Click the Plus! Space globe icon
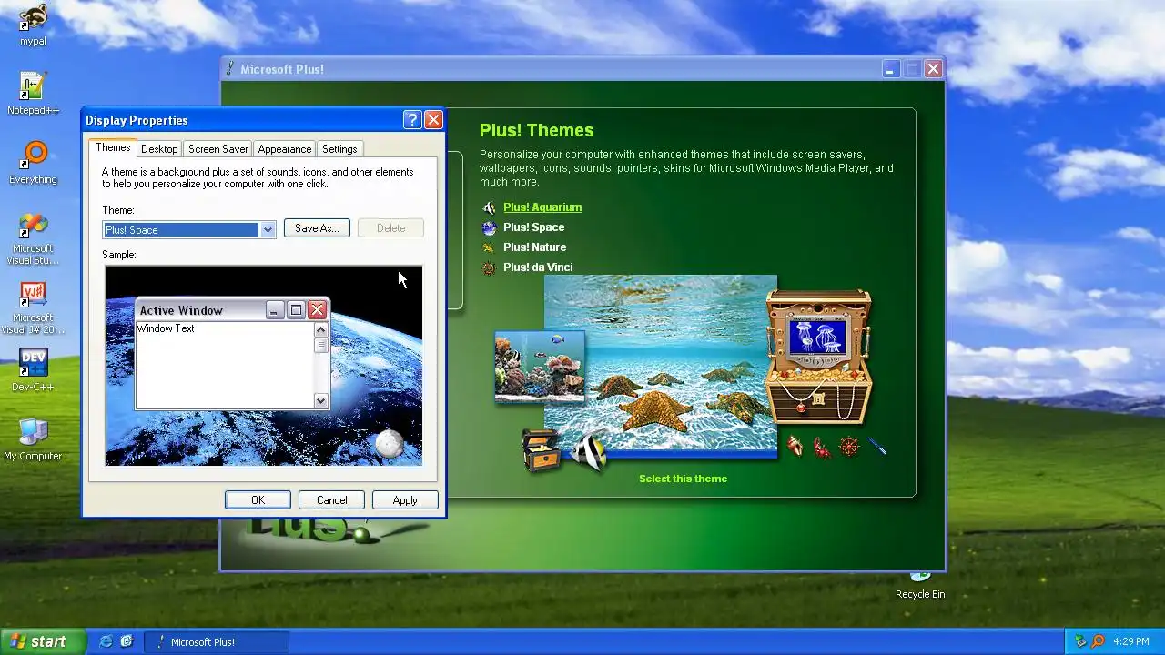The width and height of the screenshot is (1165, 655). click(490, 227)
